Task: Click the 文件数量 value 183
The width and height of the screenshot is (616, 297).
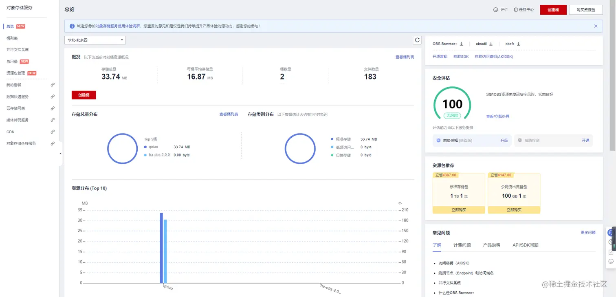Action: coord(370,77)
